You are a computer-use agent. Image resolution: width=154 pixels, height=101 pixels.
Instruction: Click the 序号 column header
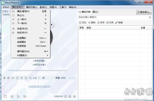click(x=82, y=28)
